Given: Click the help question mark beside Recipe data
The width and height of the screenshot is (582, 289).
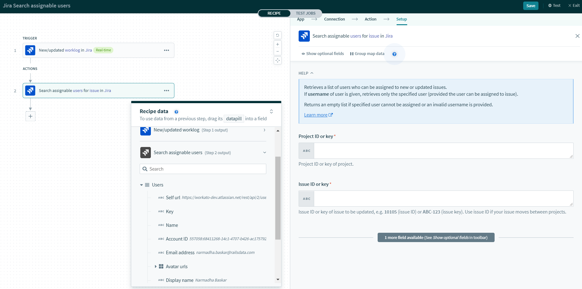Looking at the screenshot, I should [176, 112].
